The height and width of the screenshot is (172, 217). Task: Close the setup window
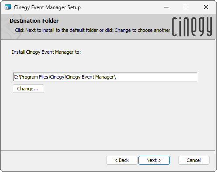(x=206, y=7)
